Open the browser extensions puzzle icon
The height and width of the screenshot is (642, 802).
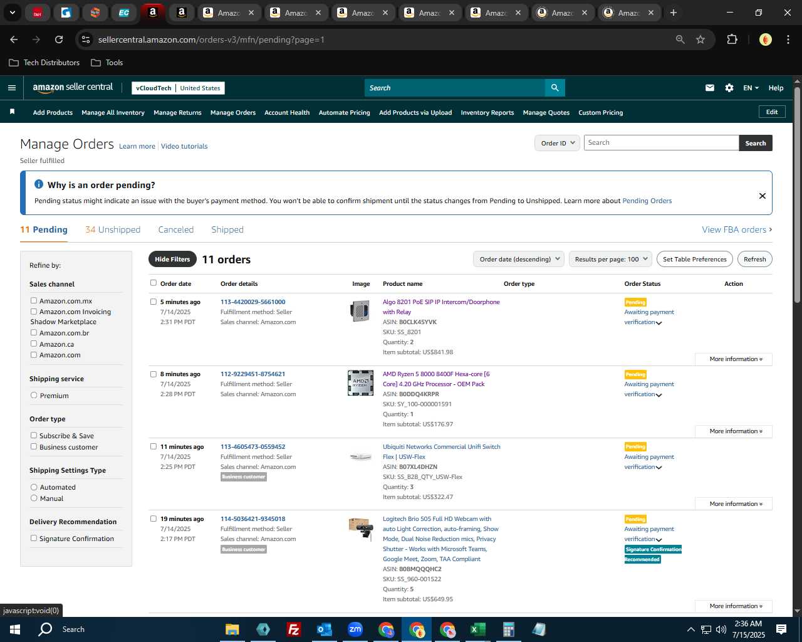pos(732,39)
